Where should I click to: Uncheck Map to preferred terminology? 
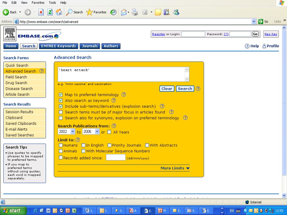click(x=61, y=95)
